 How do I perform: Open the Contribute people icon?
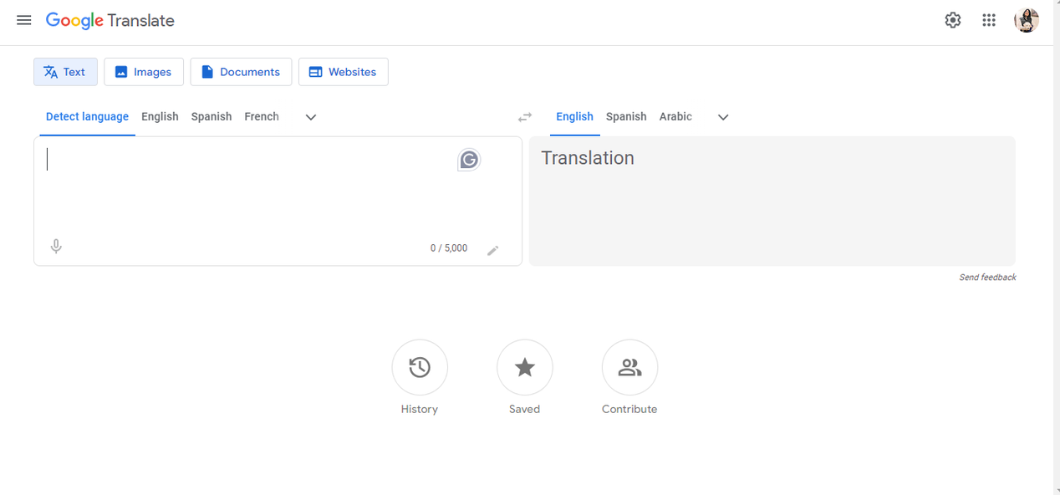tap(629, 367)
